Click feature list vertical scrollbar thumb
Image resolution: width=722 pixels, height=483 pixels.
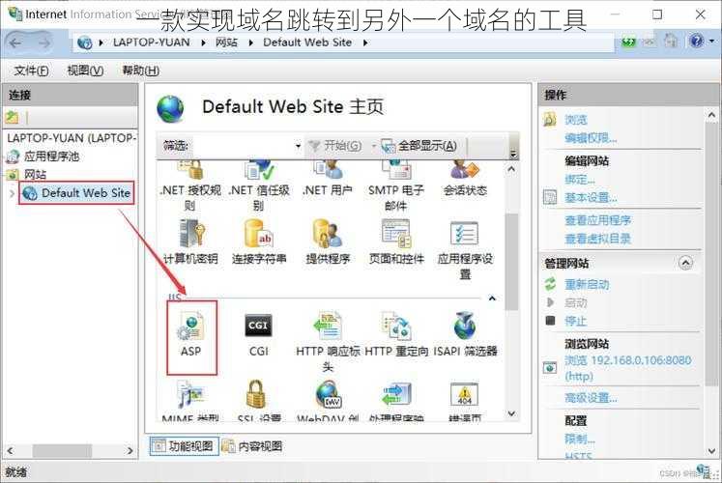511,261
